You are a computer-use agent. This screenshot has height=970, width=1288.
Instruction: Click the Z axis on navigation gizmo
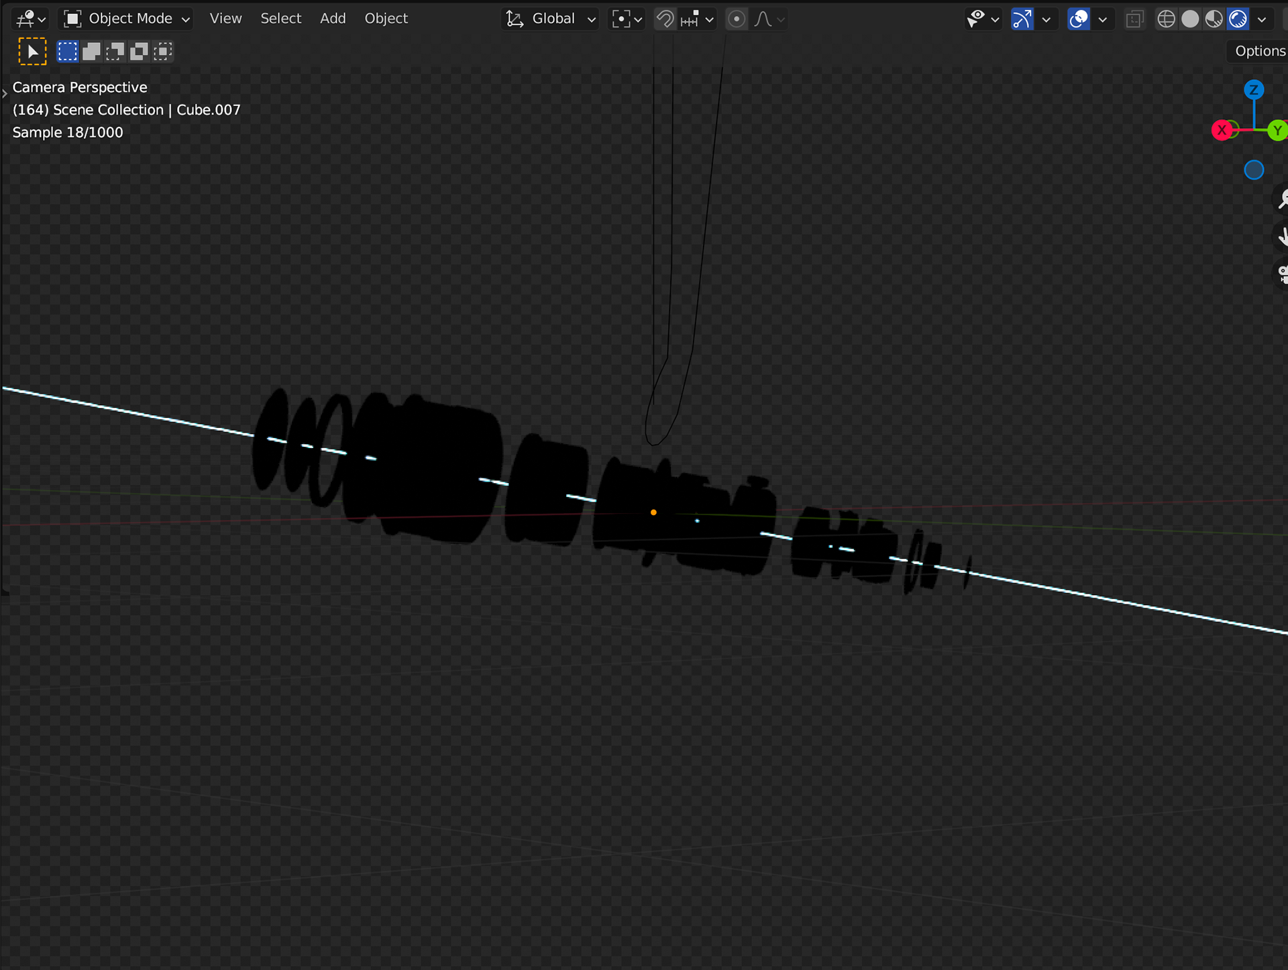1254,90
